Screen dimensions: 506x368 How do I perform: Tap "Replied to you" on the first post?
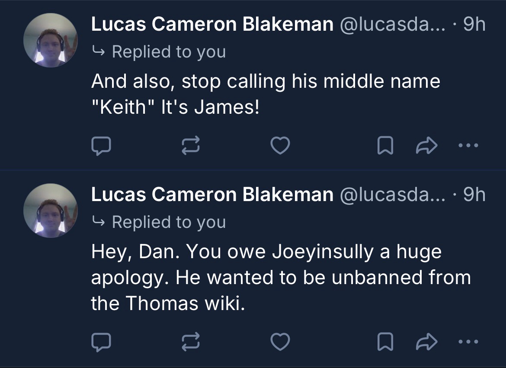169,51
